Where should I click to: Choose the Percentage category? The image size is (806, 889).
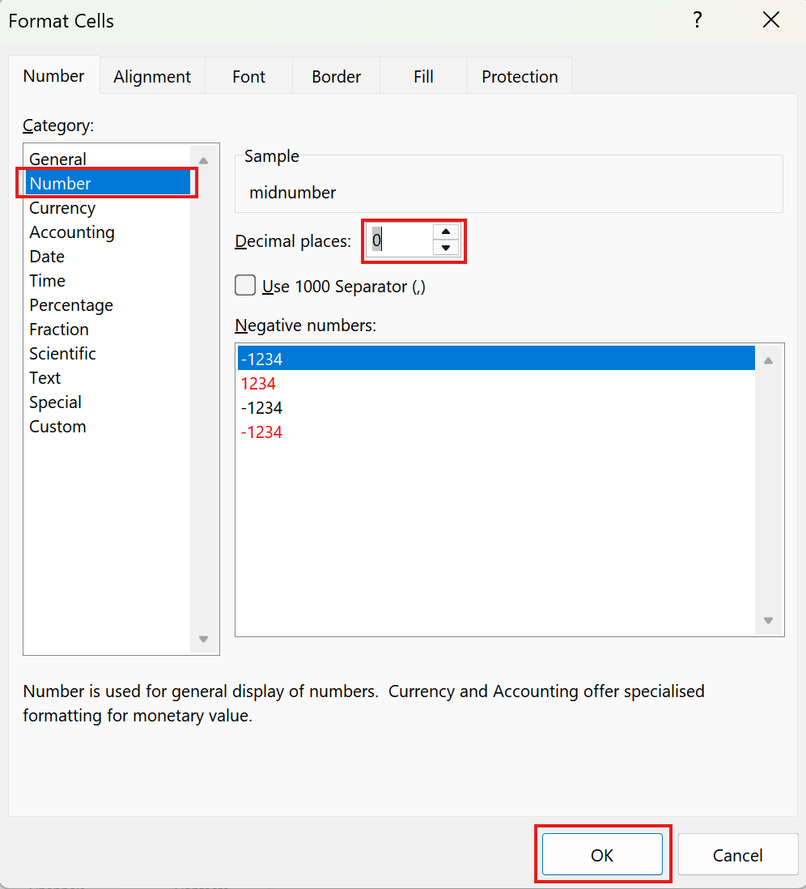click(x=71, y=305)
